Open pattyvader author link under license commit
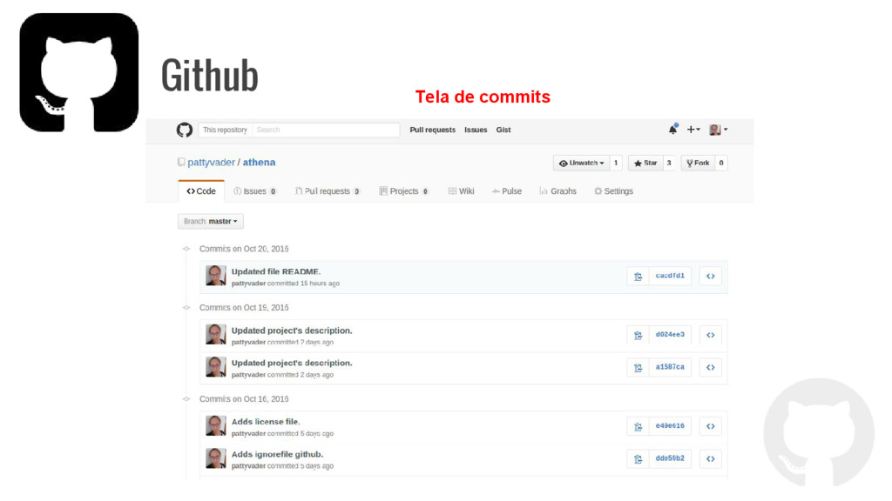Image resolution: width=892 pixels, height=501 pixels. coord(248,433)
